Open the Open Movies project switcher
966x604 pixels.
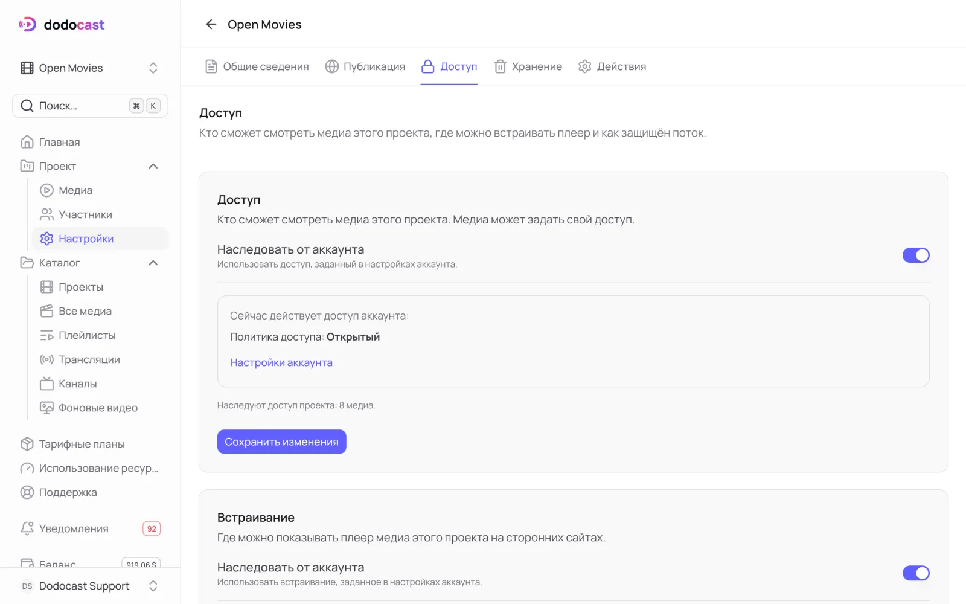tap(90, 68)
